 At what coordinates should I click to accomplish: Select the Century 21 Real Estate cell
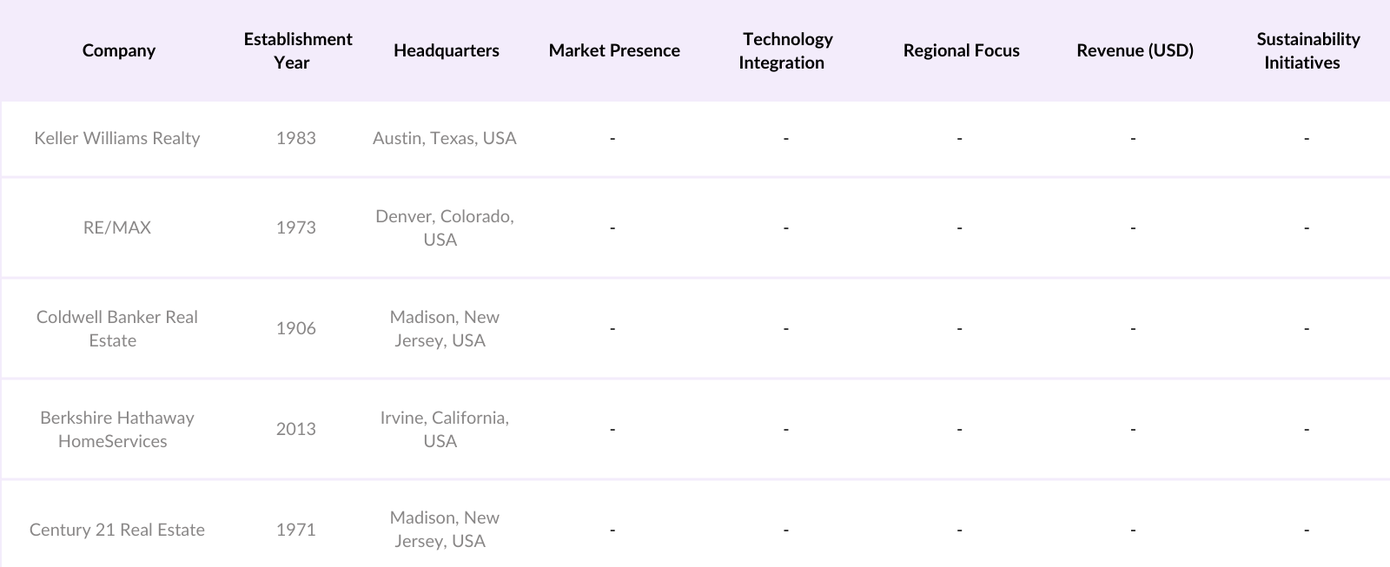click(x=117, y=530)
